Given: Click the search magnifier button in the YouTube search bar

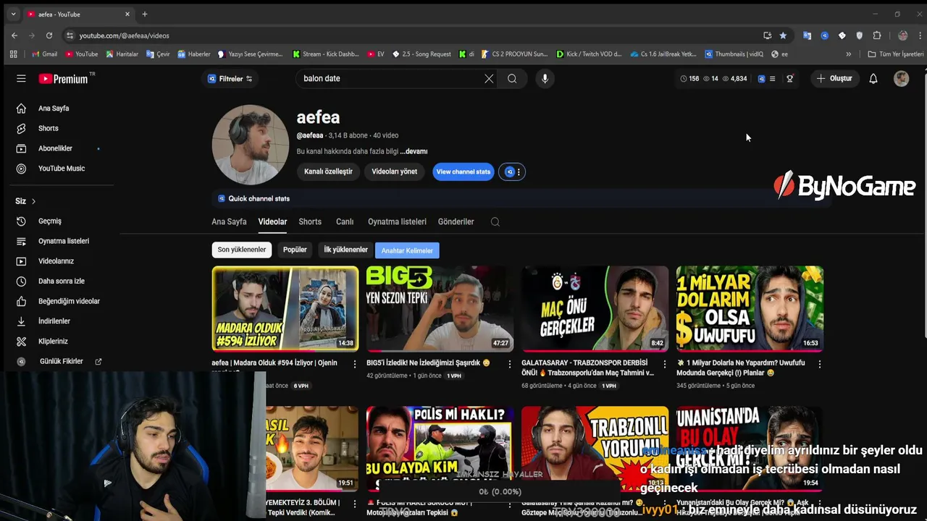Looking at the screenshot, I should coord(512,78).
